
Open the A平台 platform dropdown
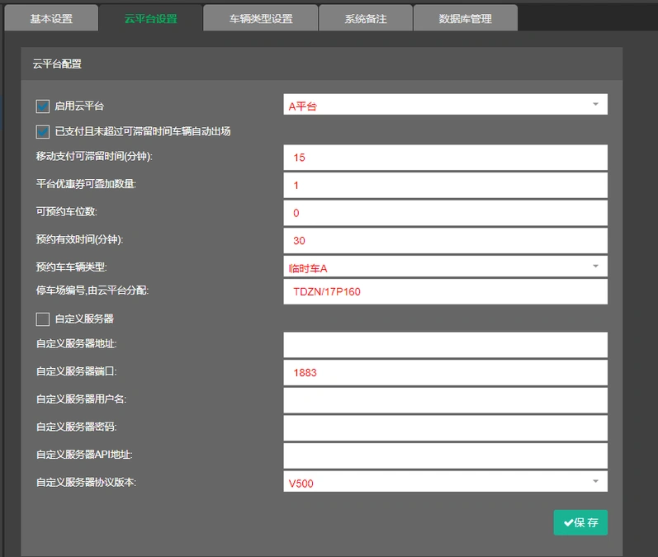coord(445,105)
